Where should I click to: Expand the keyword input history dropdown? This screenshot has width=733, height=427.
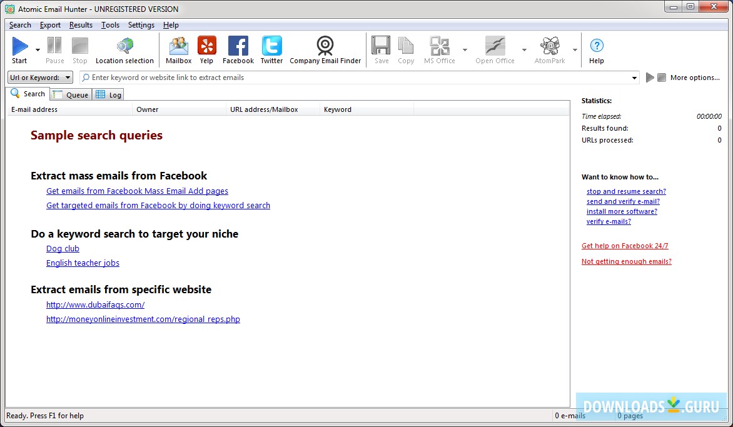tap(634, 78)
